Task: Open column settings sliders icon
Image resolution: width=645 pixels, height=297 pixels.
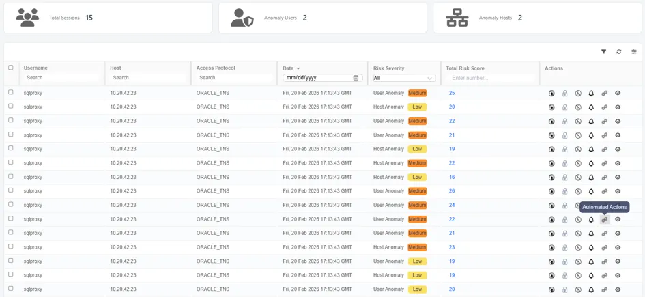Action: (x=634, y=52)
